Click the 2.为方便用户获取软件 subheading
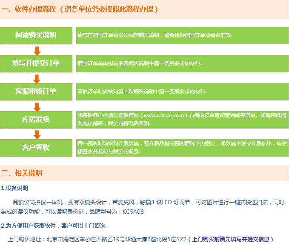The height and width of the screenshot is (246, 289). [54, 226]
